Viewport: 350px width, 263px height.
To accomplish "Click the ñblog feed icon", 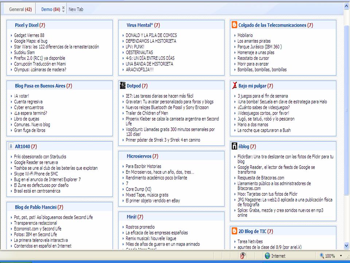I will pyautogui.click(x=234, y=146).
